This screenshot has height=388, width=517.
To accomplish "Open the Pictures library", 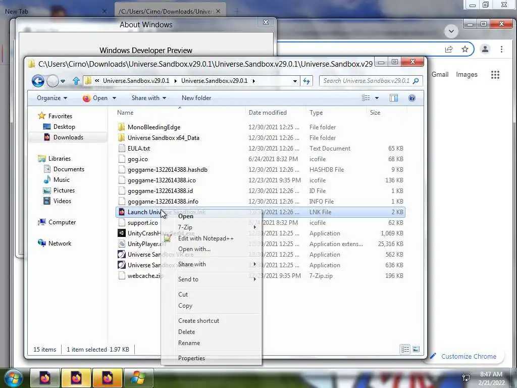I will [64, 190].
